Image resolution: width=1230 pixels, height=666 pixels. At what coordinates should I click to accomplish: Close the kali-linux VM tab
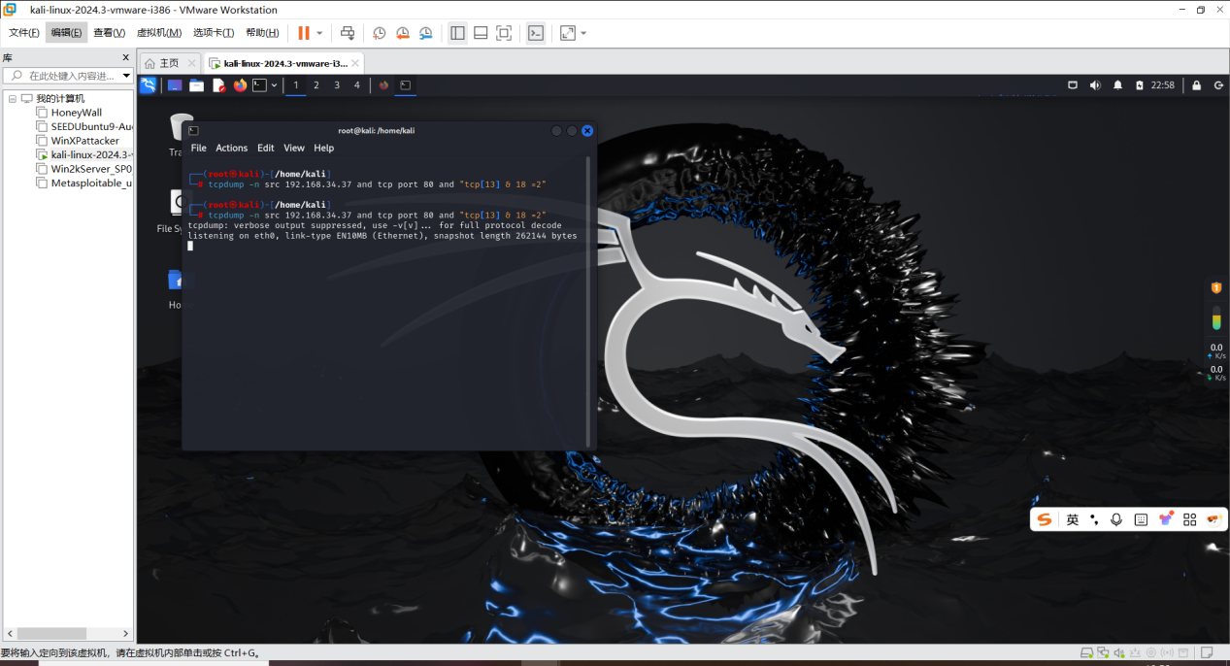(355, 63)
